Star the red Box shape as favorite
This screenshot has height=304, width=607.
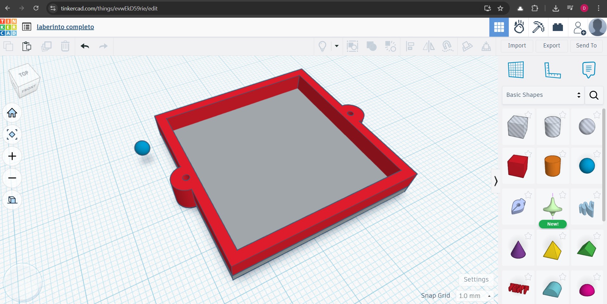(528, 154)
